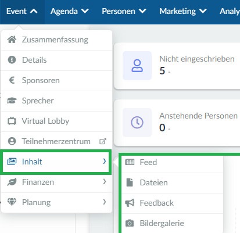Click the graduation cap icon for Sprecher

coord(12,101)
